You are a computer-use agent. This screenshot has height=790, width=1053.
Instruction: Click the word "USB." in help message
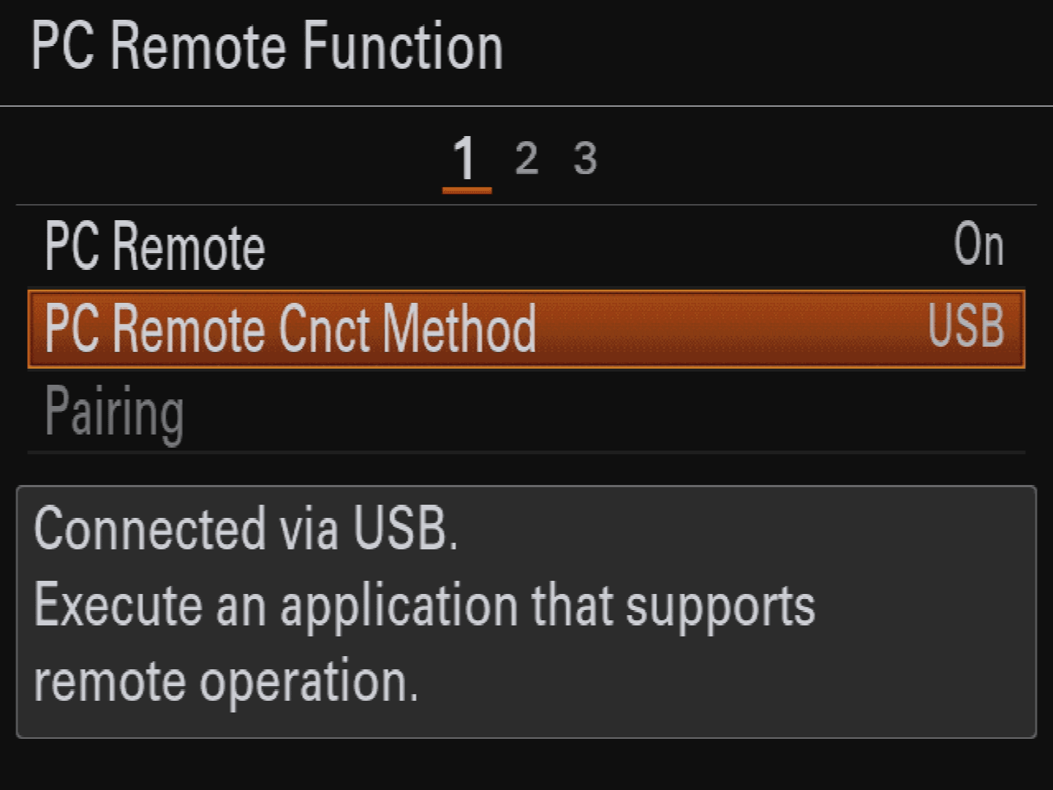click(x=406, y=528)
